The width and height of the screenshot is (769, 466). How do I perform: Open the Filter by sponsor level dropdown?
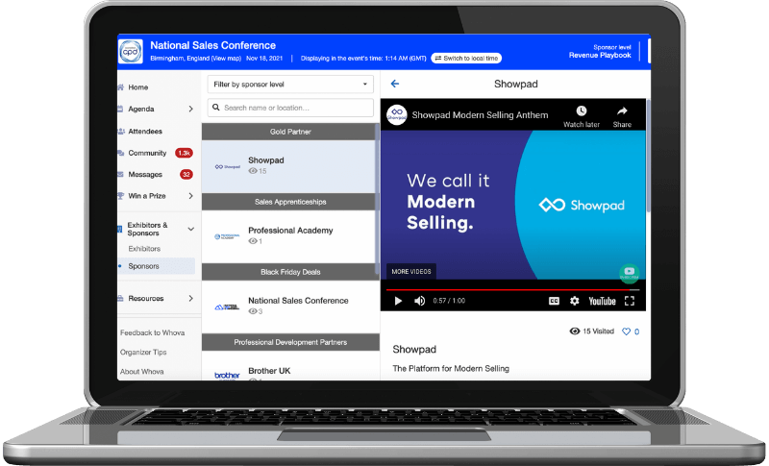(290, 85)
